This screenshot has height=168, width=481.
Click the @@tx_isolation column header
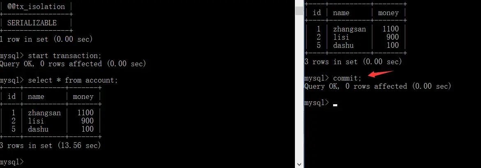[36, 7]
